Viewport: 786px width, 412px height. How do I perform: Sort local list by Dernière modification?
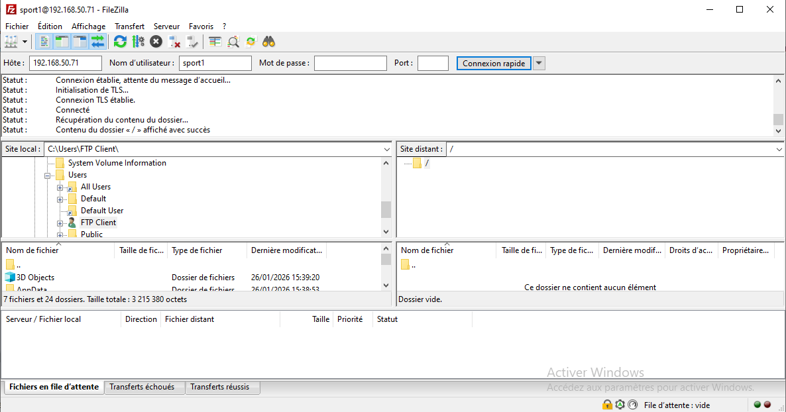(x=287, y=250)
